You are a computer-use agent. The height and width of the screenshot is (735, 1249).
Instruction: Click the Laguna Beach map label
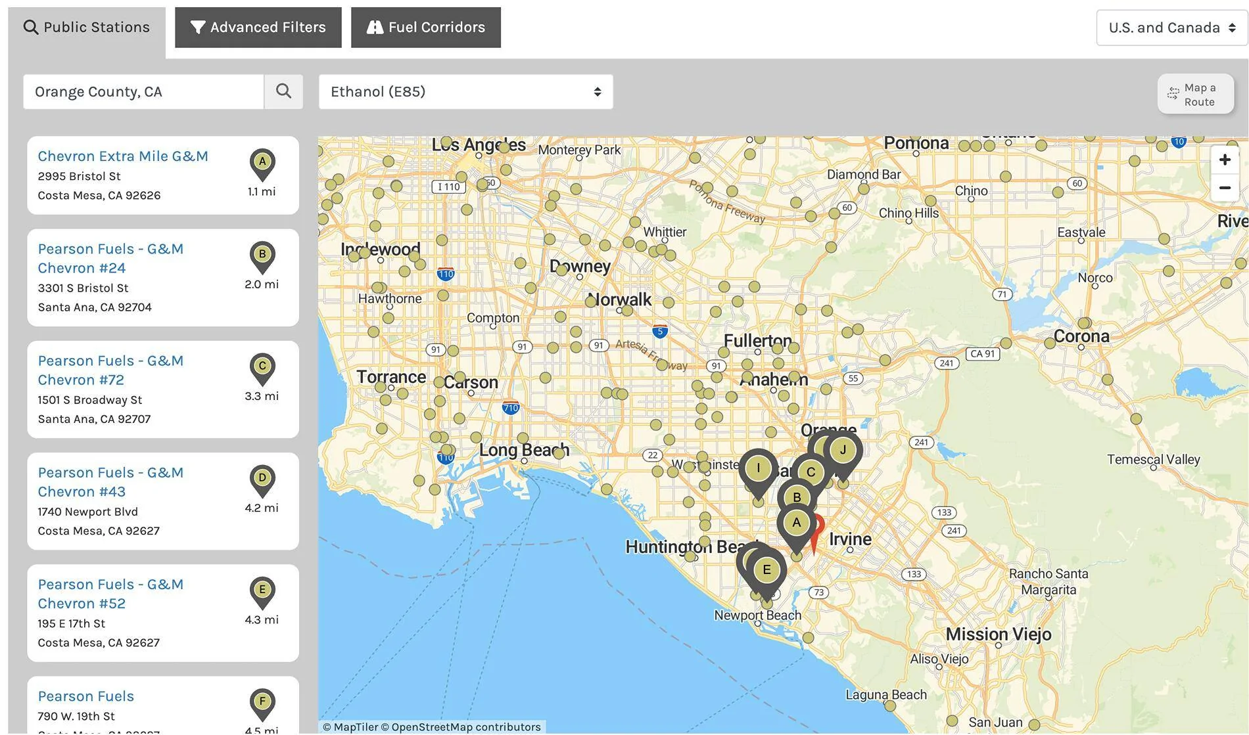coord(886,694)
